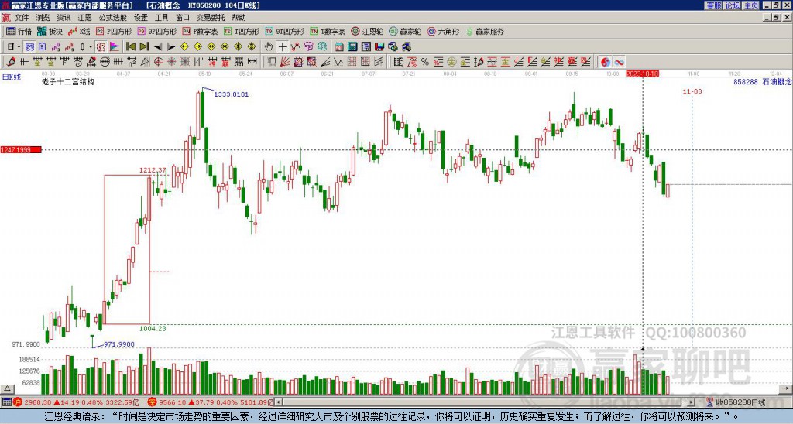Click the 日K线 chart label
793x424 pixels.
point(12,77)
